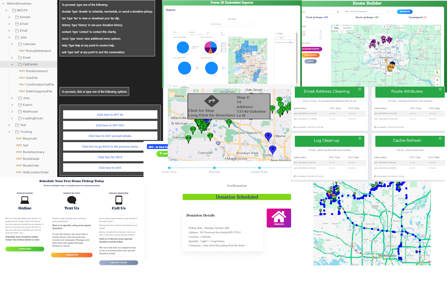The image size is (447, 291).
Task: Click the Call Us phone icon
Action: 119,200
